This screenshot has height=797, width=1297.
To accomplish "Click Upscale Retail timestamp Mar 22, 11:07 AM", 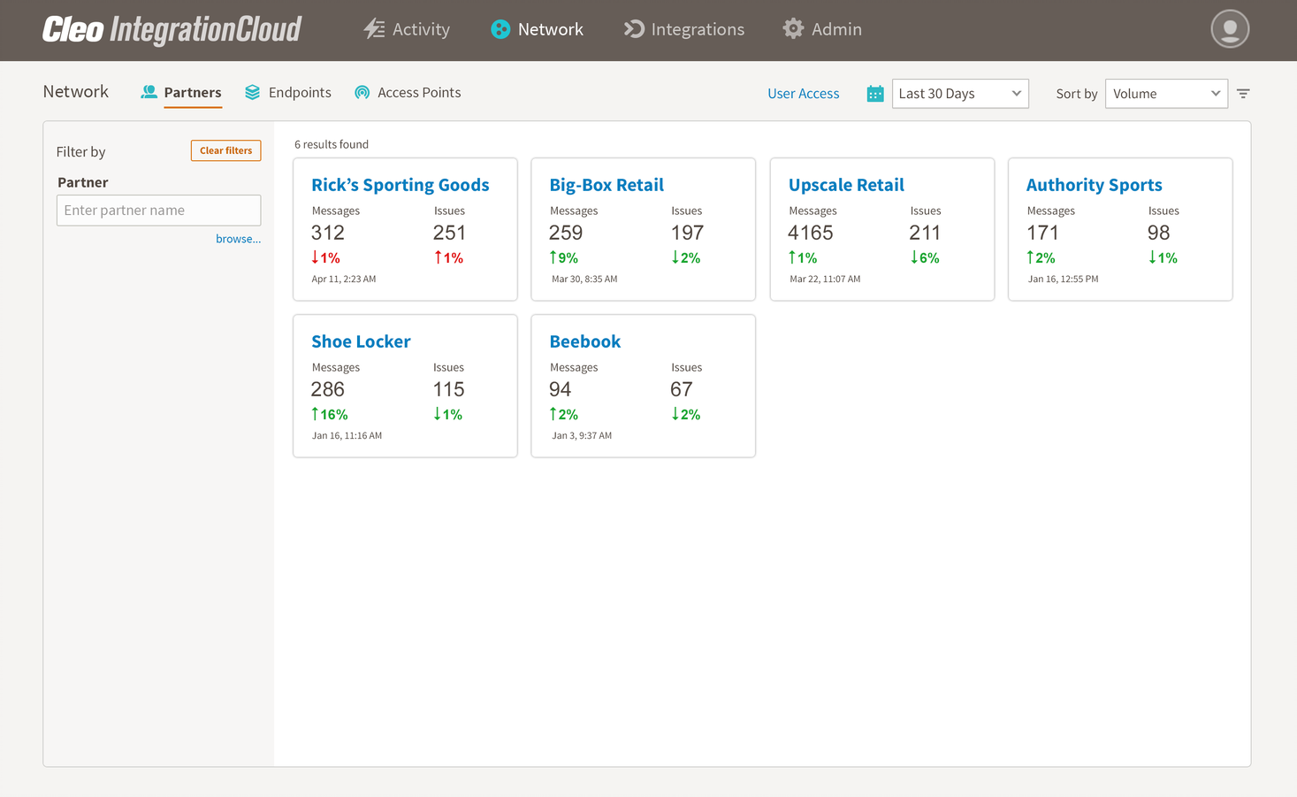I will 825,279.
